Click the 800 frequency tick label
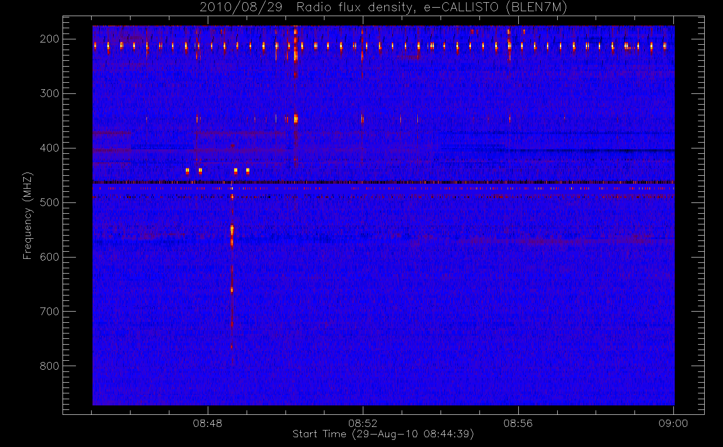723x447 pixels. coord(50,366)
